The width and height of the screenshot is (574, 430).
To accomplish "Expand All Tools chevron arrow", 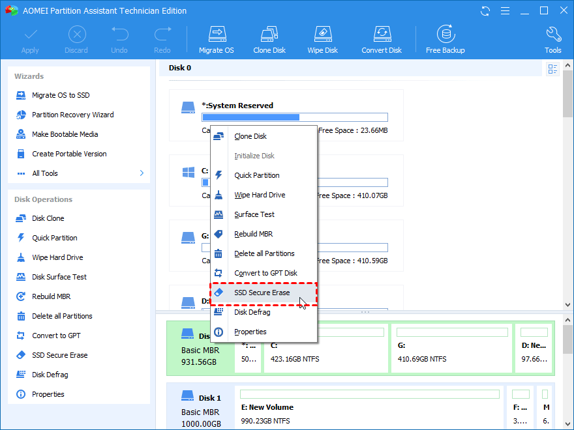I will pos(142,173).
